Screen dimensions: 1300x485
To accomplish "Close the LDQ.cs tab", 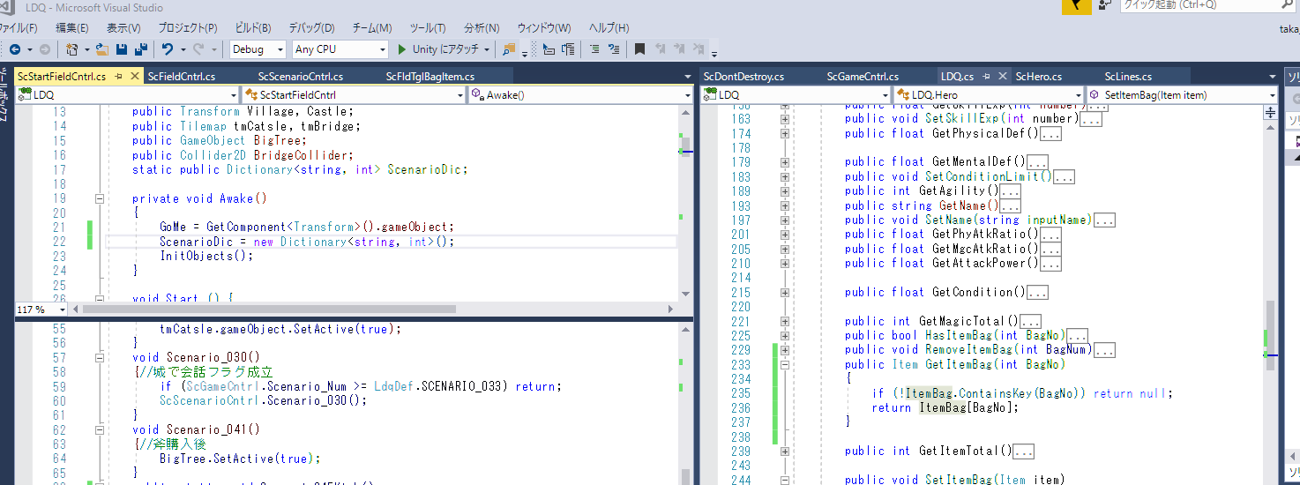I will coord(1002,77).
